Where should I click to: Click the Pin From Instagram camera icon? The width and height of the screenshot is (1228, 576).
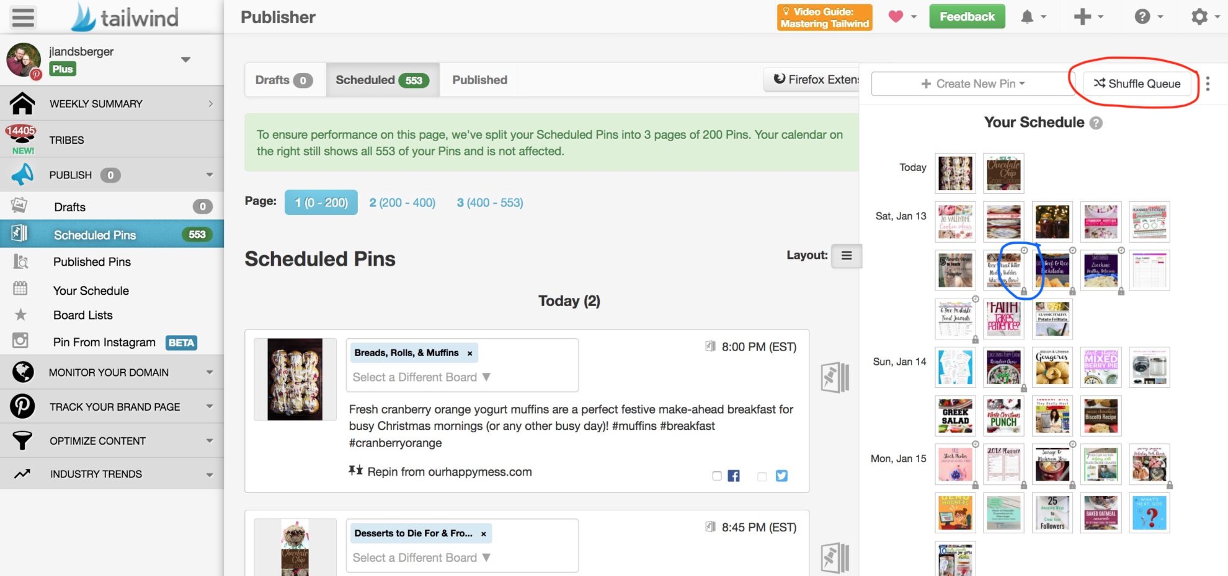point(20,340)
